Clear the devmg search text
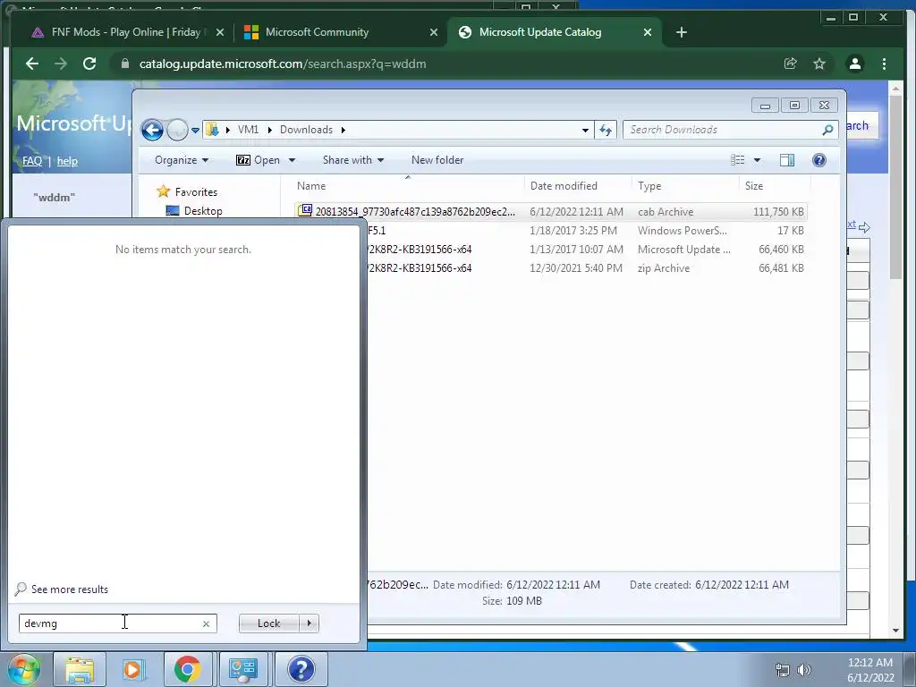916x687 pixels. point(206,623)
